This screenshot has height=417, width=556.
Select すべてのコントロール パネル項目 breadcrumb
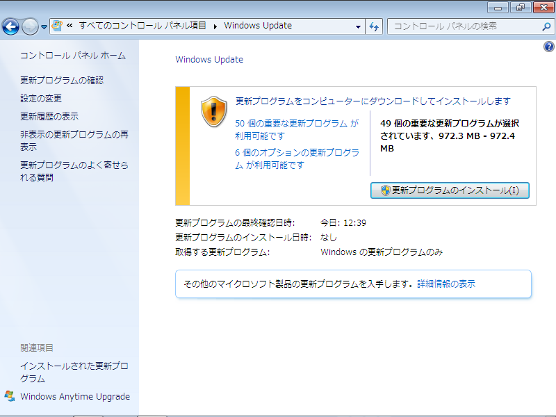pyautogui.click(x=142, y=26)
